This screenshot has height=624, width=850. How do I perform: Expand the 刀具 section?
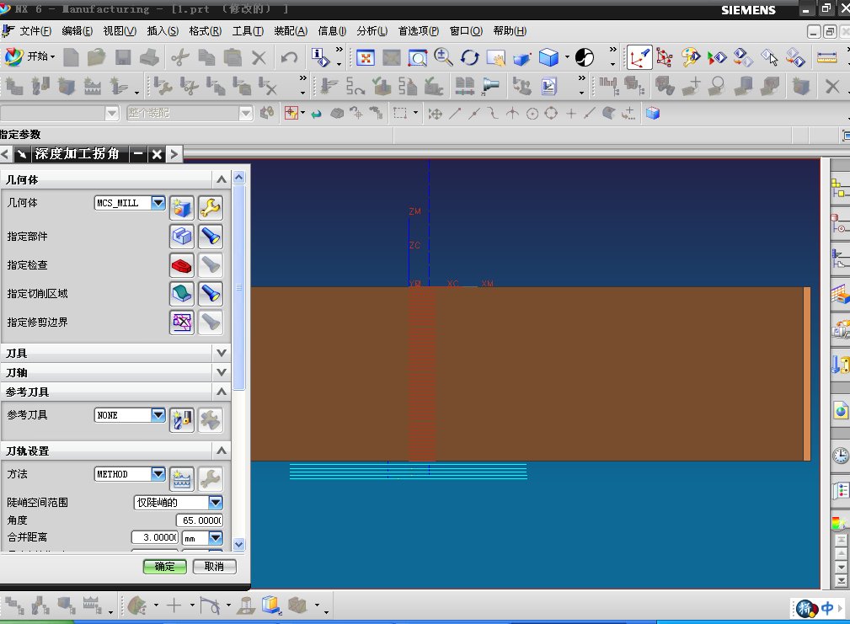tap(222, 353)
